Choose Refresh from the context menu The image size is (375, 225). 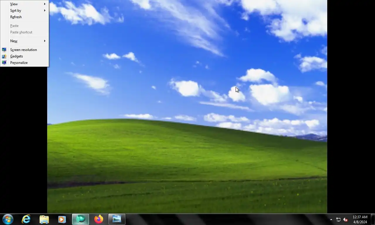(x=24, y=17)
